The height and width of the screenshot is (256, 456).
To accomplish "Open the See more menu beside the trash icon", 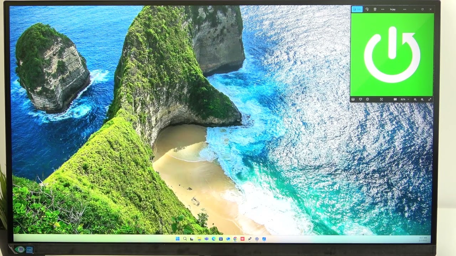I will 383,9.
